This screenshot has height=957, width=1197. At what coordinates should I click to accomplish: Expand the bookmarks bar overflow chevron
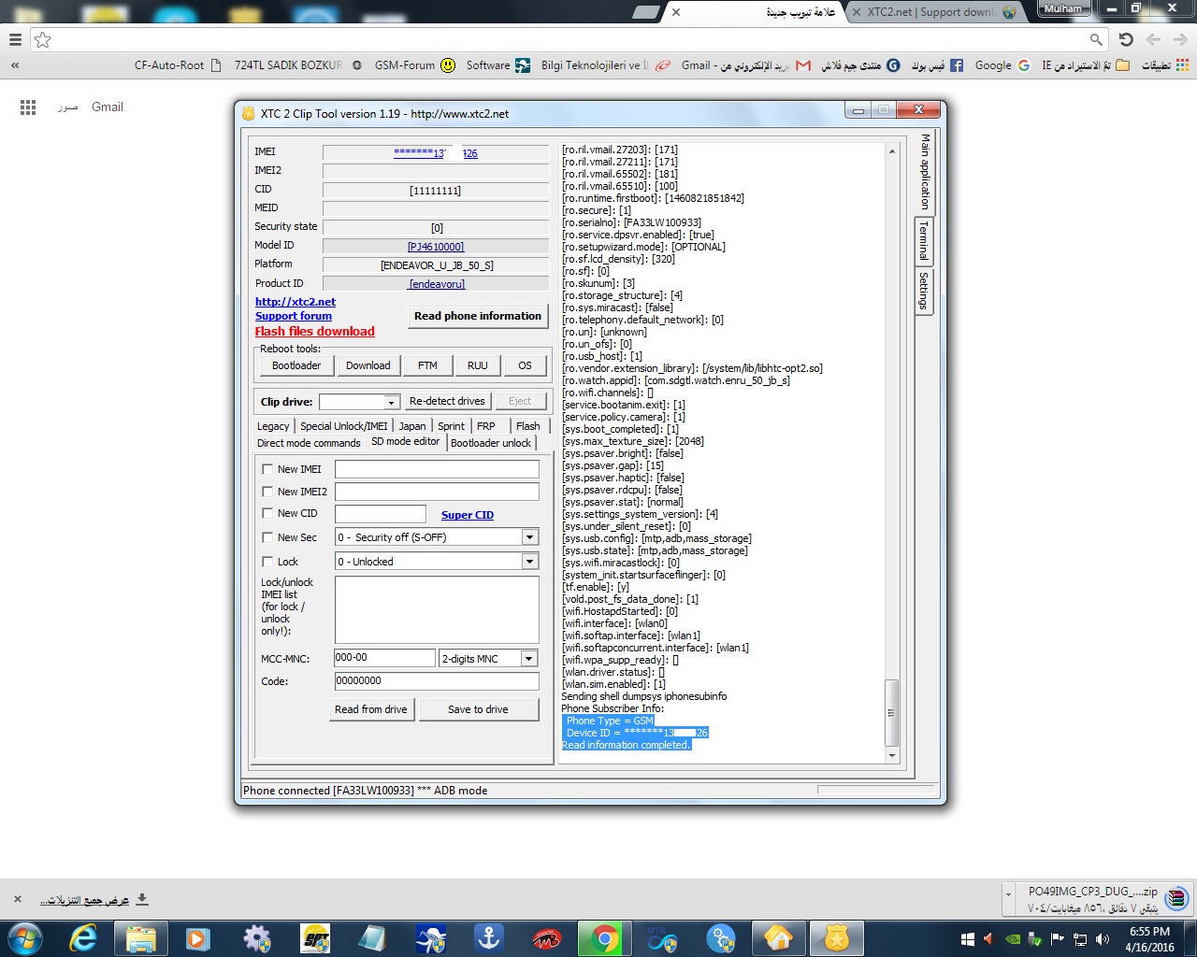15,65
